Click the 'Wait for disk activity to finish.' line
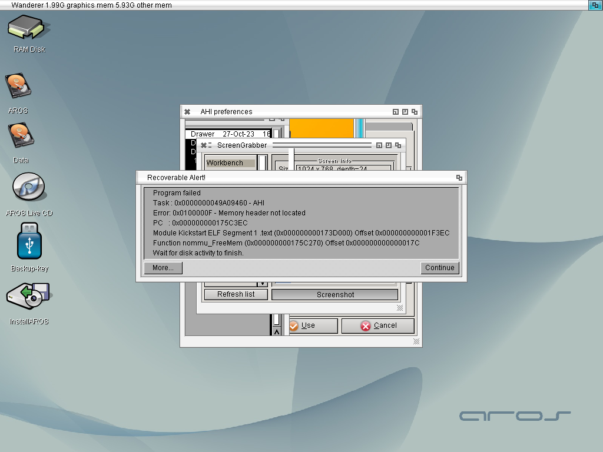This screenshot has height=452, width=603. (198, 253)
